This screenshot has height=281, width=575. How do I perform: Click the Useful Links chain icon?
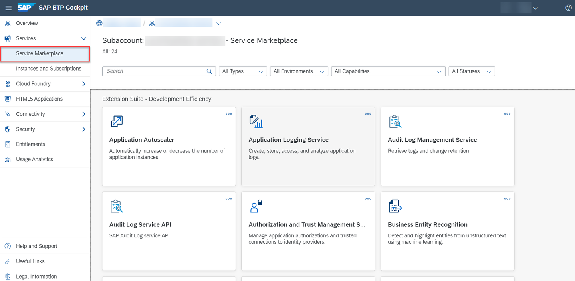[x=8, y=261]
